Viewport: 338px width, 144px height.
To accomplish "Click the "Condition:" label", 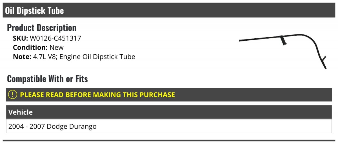I will pos(30,48).
